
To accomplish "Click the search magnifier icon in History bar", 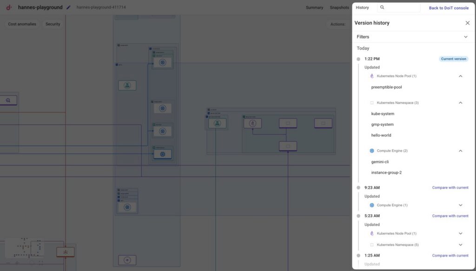I will pyautogui.click(x=382, y=7).
